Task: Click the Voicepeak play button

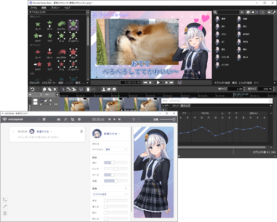Action: pos(115,119)
